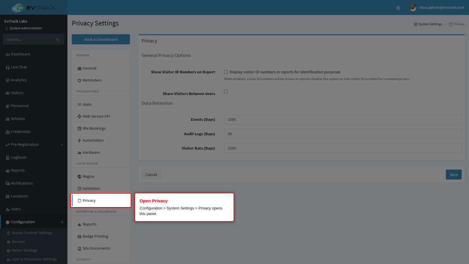Open Visitor Settings submenu item
The width and height of the screenshot is (469, 264).
[34, 251]
